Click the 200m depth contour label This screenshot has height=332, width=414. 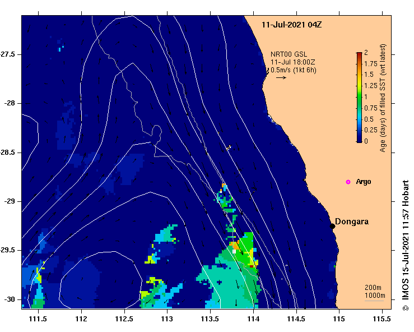373,288
